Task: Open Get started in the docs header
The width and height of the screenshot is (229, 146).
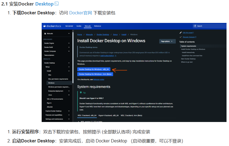Action: tap(69, 26)
